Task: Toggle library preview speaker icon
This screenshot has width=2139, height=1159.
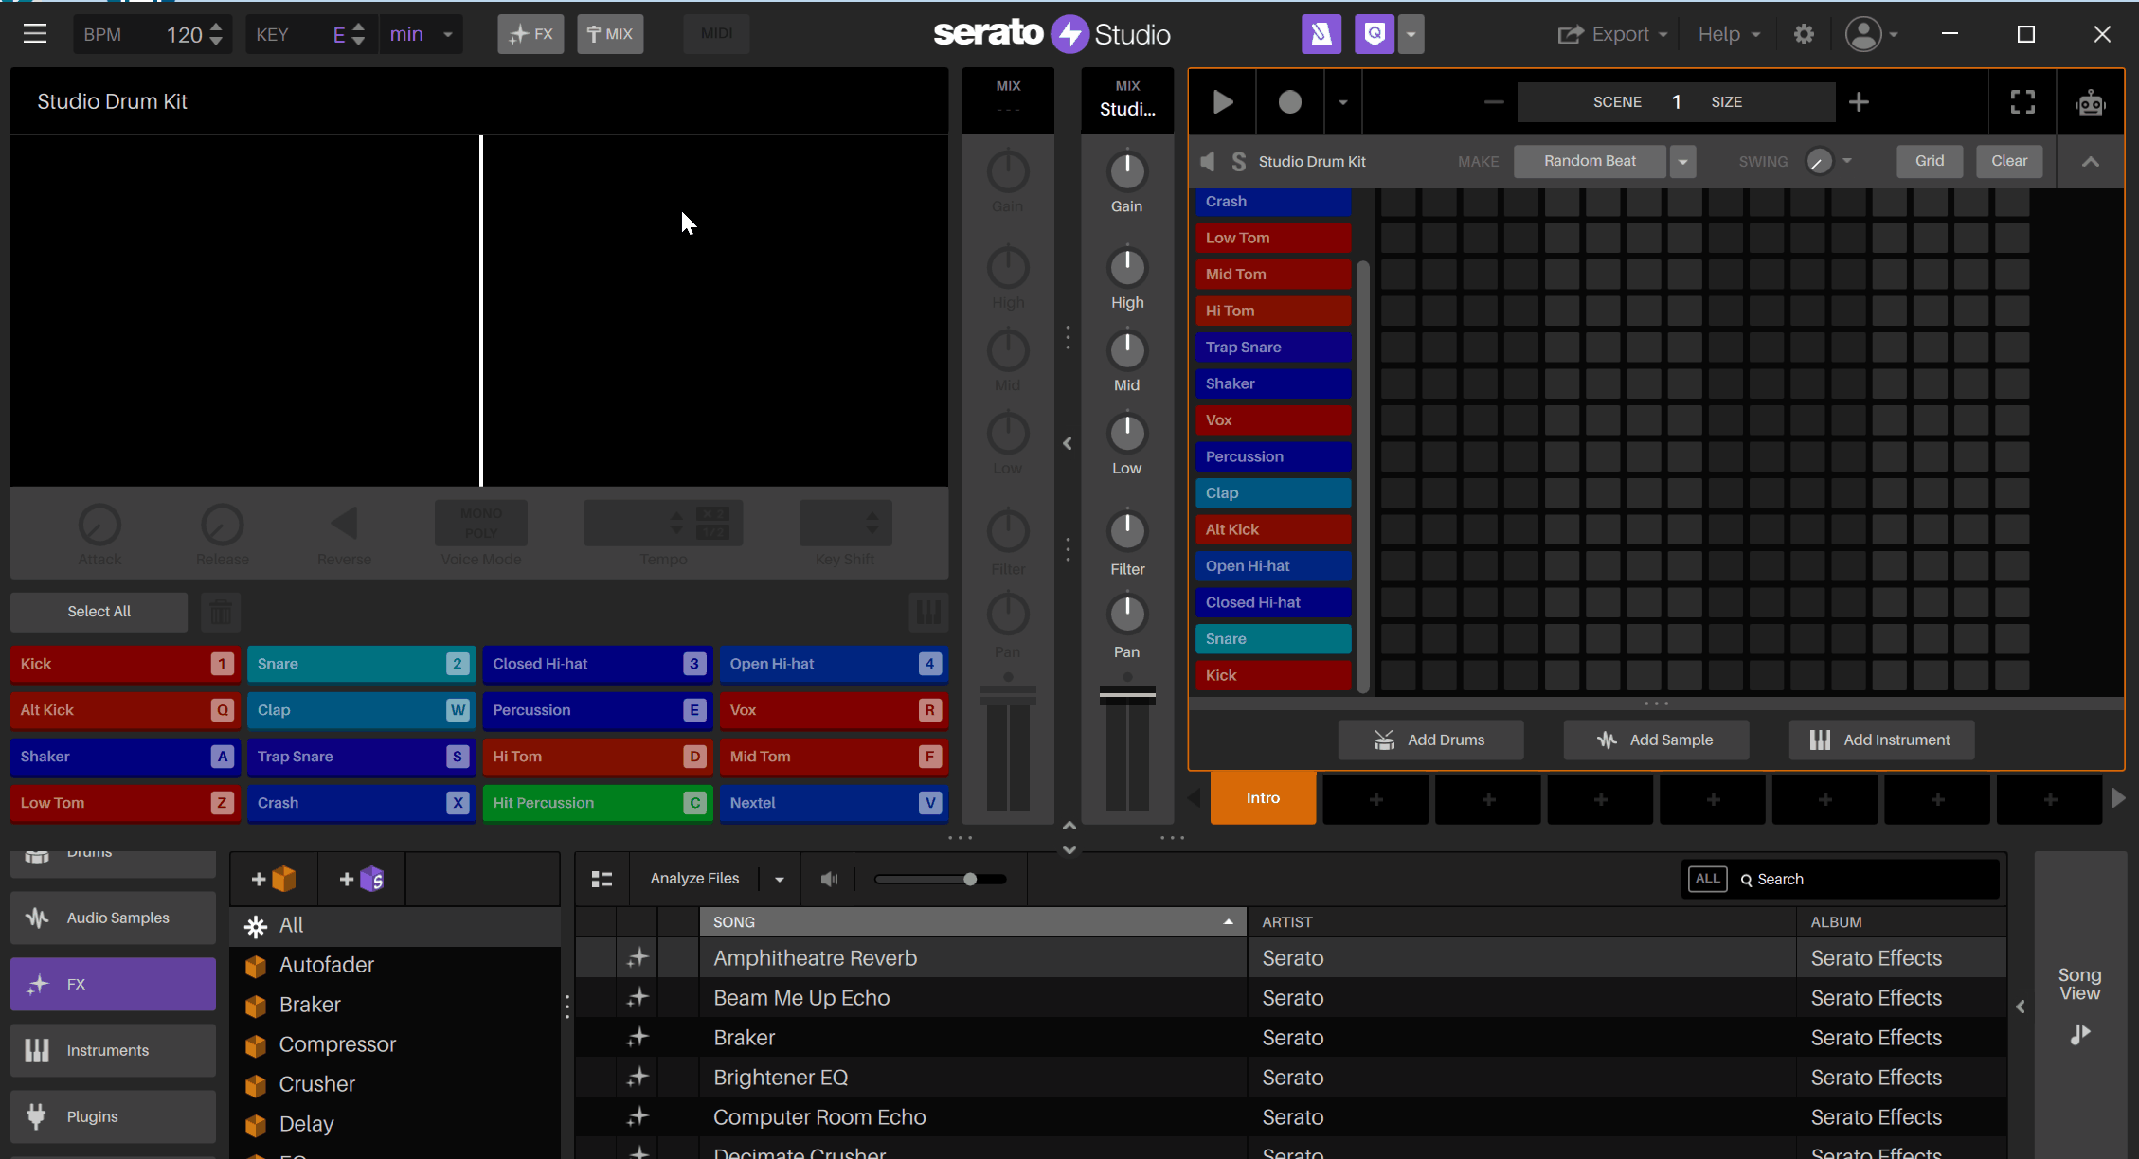Action: pyautogui.click(x=829, y=879)
